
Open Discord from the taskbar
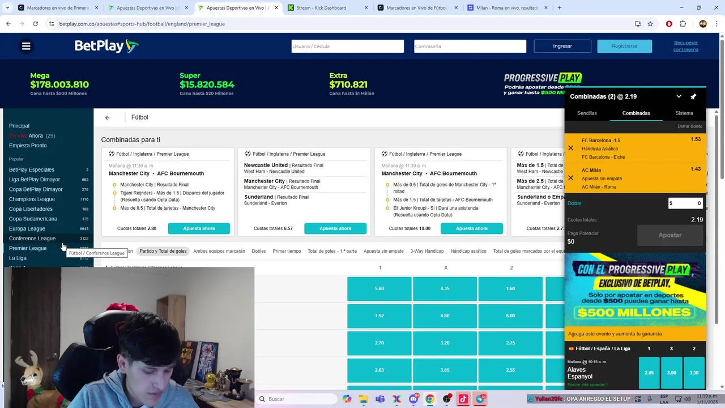(413, 399)
